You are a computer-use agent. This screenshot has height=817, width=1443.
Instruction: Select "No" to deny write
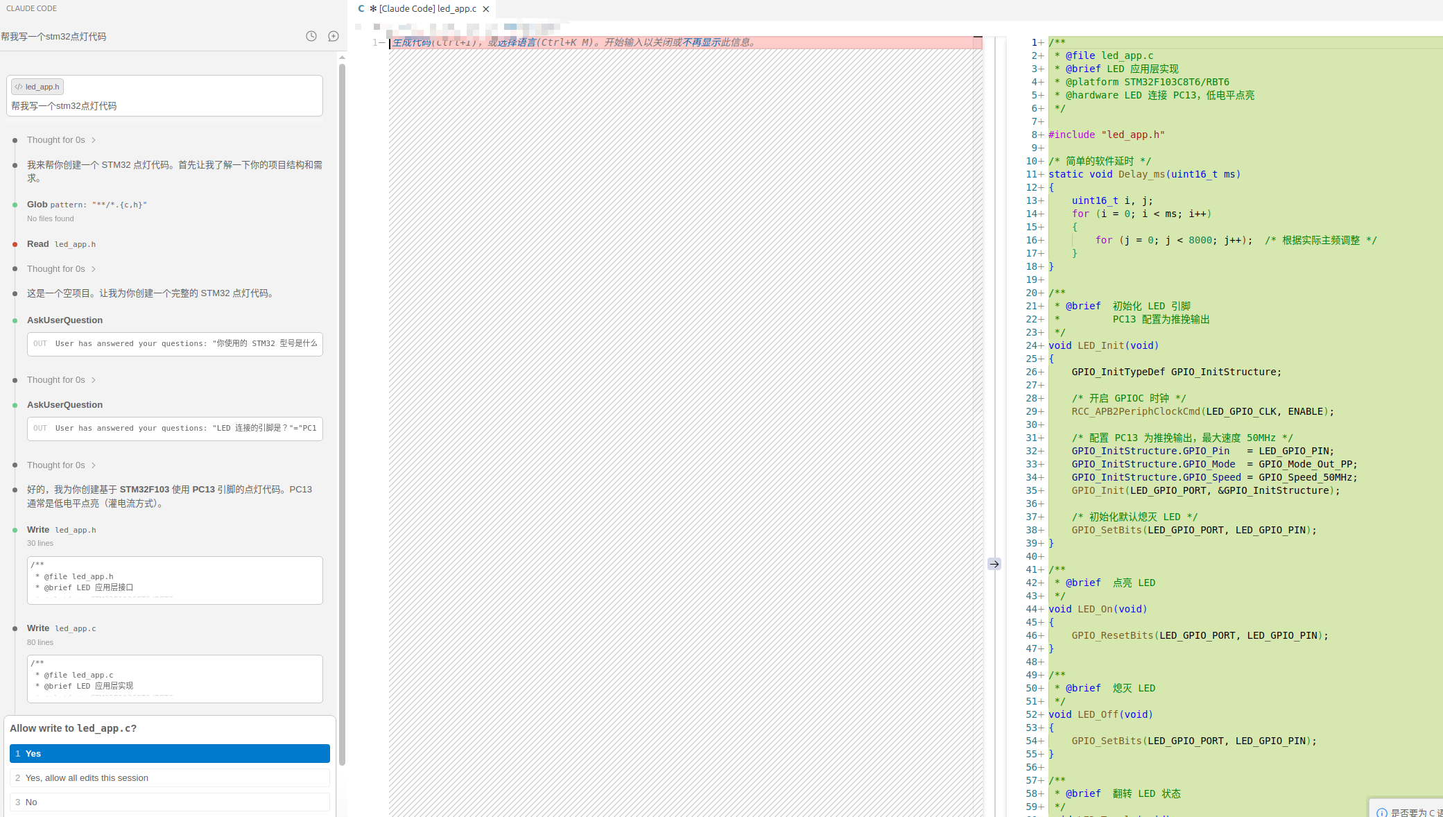click(x=169, y=802)
